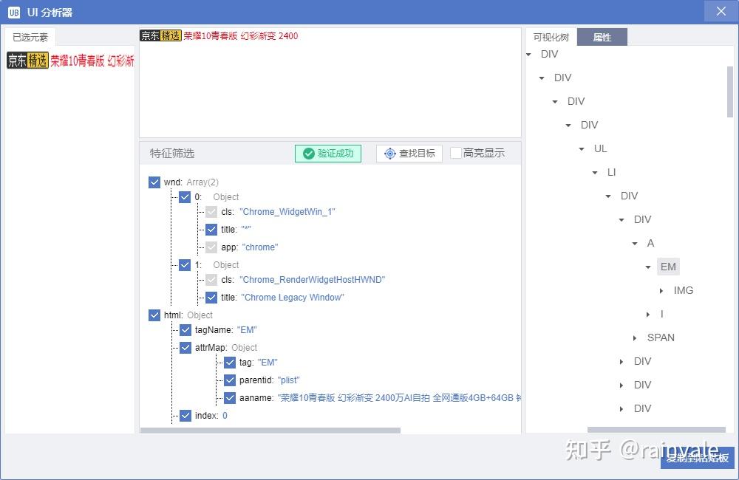739x480 pixels.
Task: Expand the IMG node in the tree
Action: [x=660, y=290]
